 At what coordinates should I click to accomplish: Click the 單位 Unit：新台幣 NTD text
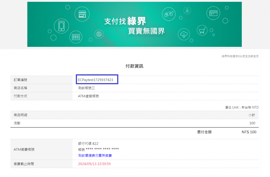242,107
